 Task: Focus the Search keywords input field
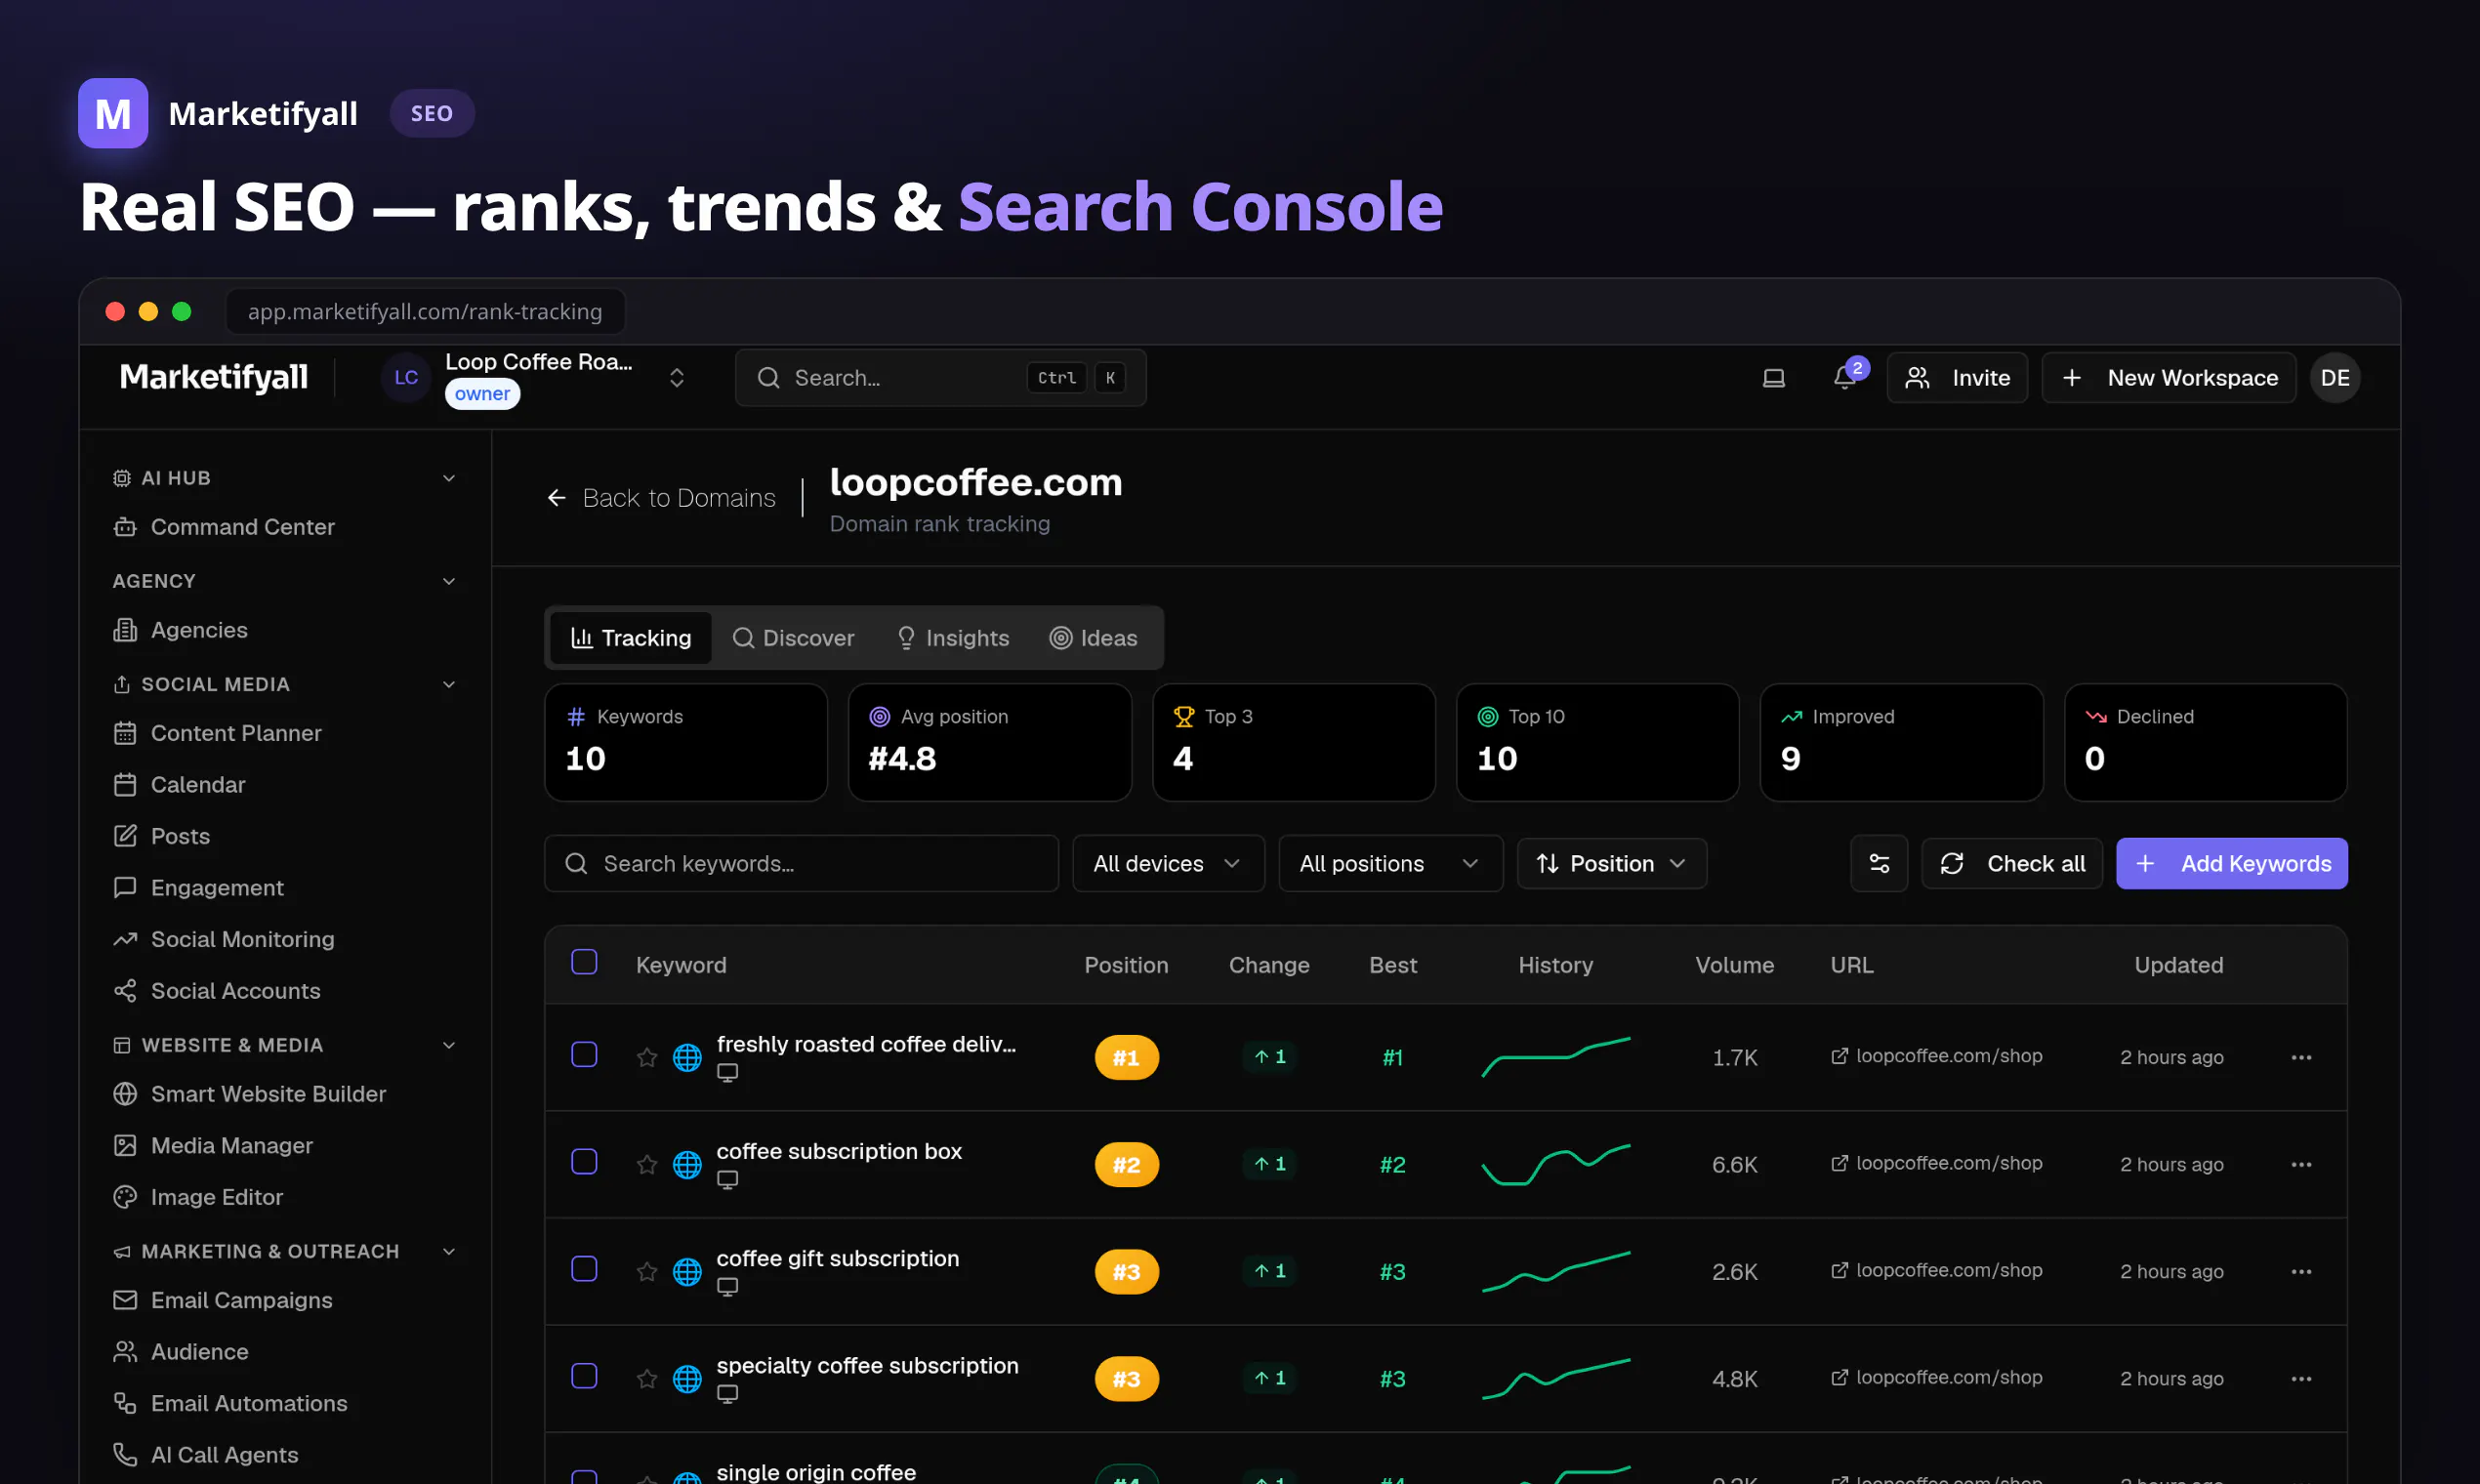click(x=801, y=863)
